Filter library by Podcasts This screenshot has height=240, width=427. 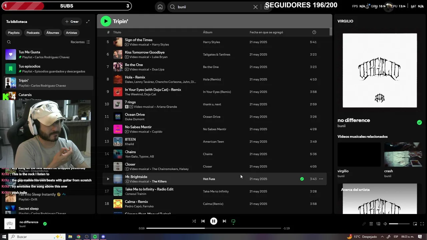click(x=33, y=33)
